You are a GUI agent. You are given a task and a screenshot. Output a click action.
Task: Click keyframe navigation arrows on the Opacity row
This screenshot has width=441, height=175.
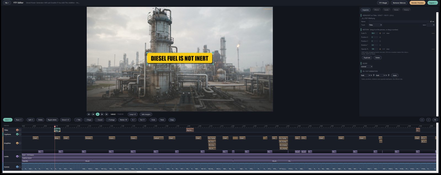coord(433,49)
